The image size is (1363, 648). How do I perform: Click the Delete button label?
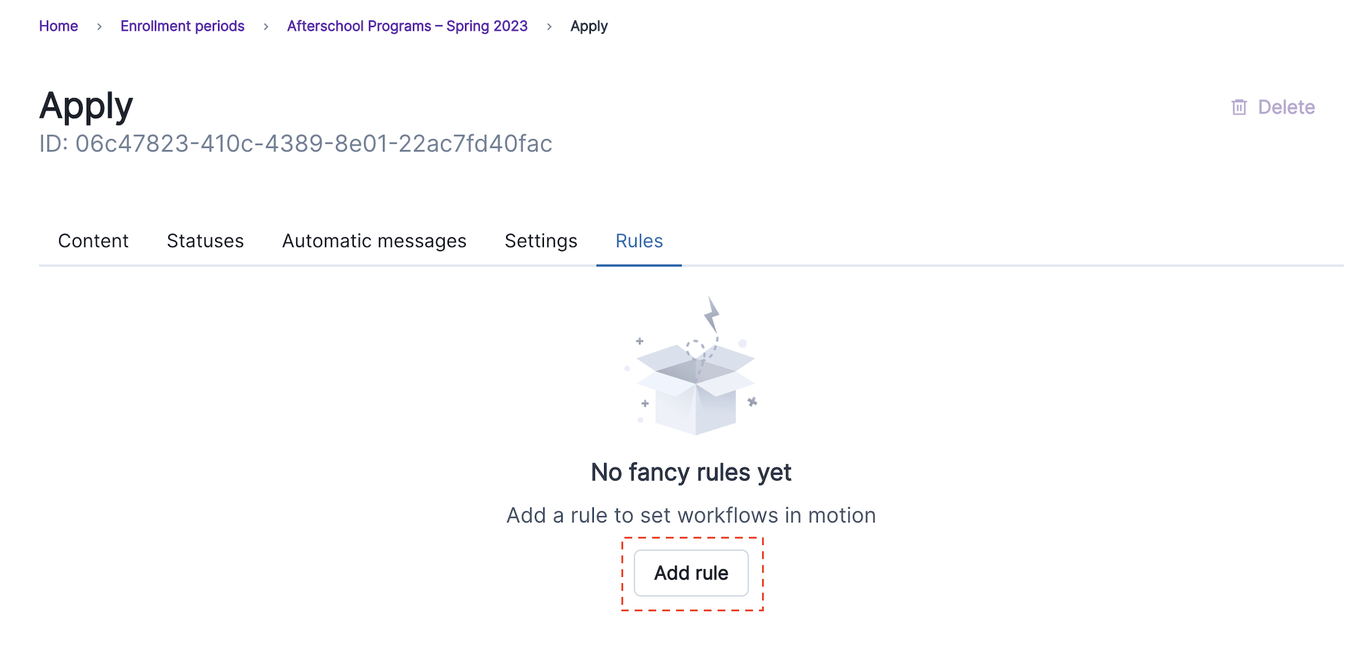[x=1286, y=107]
